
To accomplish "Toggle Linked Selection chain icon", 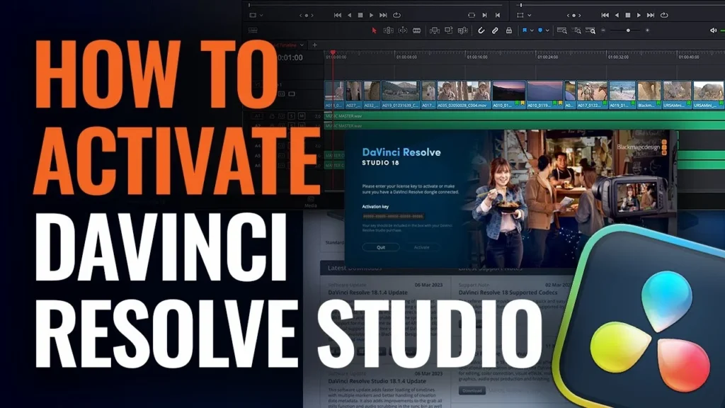I will [x=494, y=30].
